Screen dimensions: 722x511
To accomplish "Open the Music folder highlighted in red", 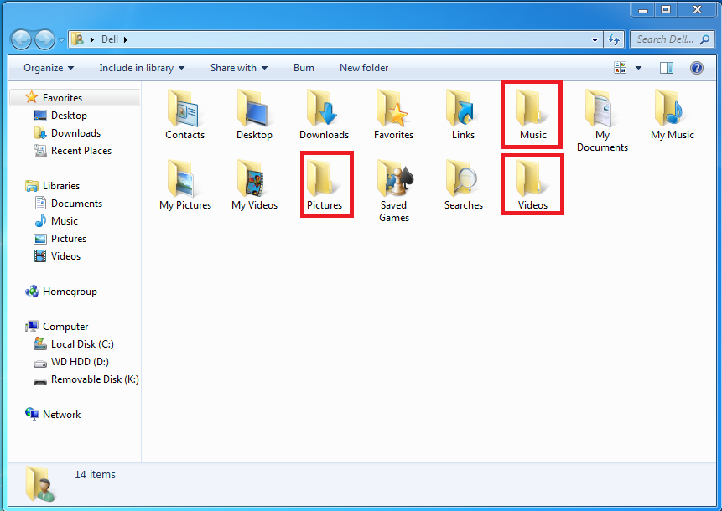I will (532, 113).
